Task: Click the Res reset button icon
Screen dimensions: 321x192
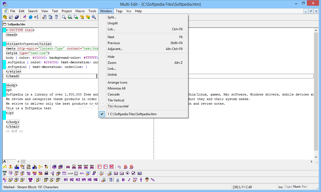Action: (x=116, y=173)
